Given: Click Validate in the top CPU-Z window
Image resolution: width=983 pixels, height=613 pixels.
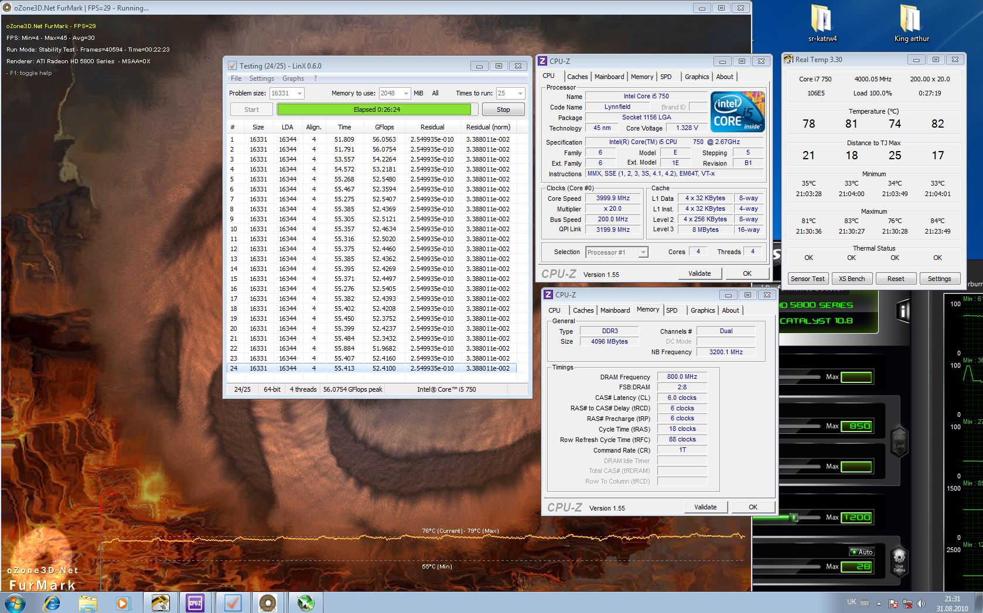Looking at the screenshot, I should (x=699, y=273).
